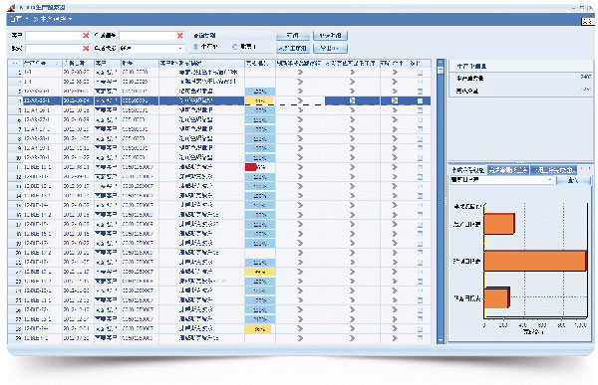This screenshot has width=598, height=385.
Task: Open the filter combo box beside the red X fields
Action: [151, 49]
